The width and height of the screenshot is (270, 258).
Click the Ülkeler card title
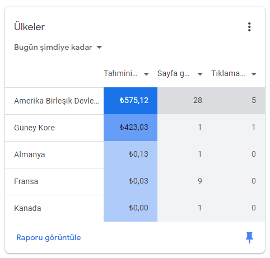click(29, 27)
